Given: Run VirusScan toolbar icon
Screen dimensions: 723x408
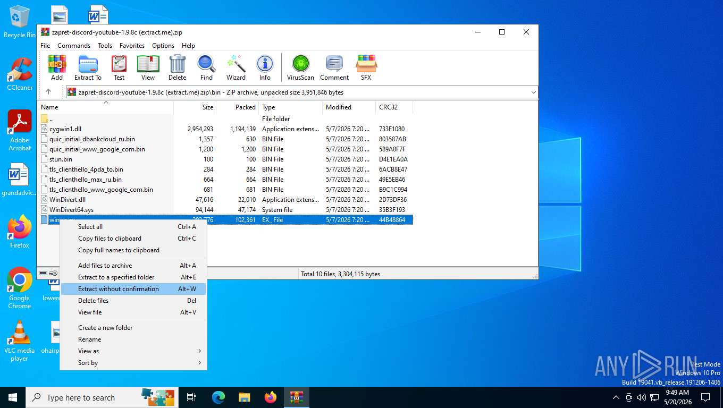Looking at the screenshot, I should click(x=300, y=67).
